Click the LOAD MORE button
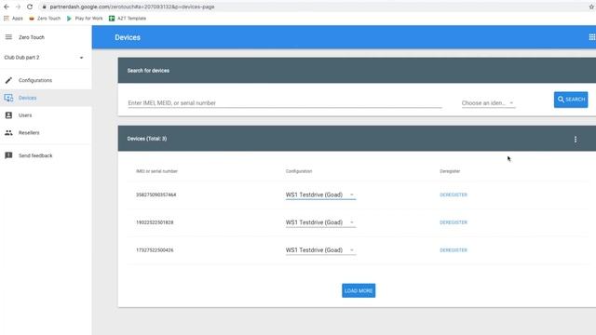Image resolution: width=596 pixels, height=335 pixels. pyautogui.click(x=359, y=290)
